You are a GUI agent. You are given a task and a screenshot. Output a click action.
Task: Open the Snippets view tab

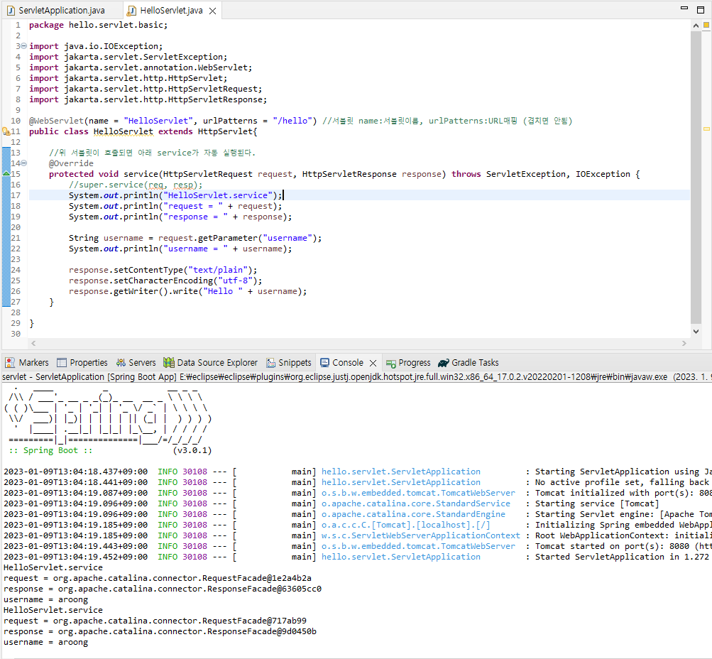[x=289, y=362]
